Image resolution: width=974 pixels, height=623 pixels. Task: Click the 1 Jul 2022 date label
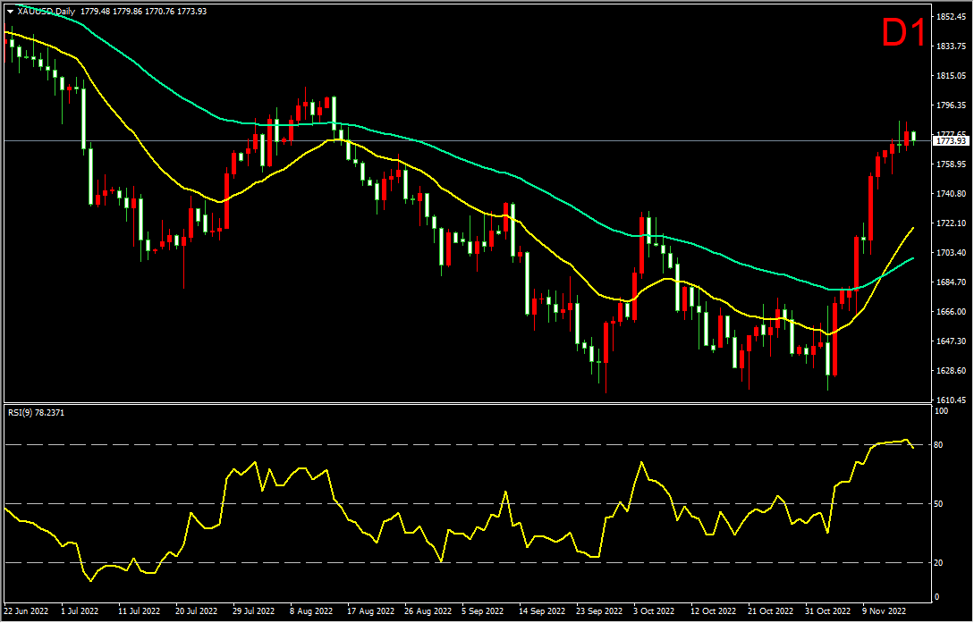pos(80,610)
